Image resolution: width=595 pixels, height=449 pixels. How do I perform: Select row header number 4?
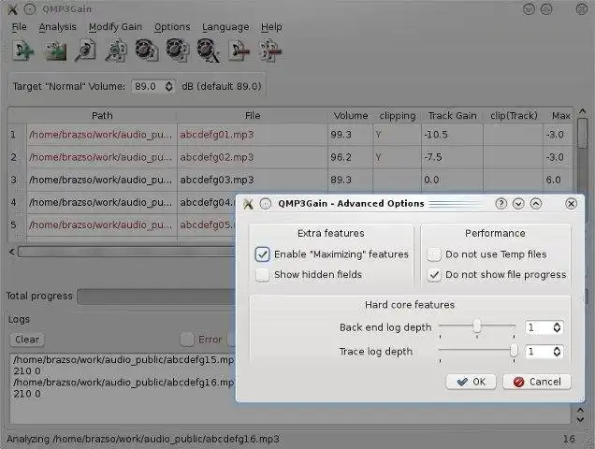click(14, 202)
